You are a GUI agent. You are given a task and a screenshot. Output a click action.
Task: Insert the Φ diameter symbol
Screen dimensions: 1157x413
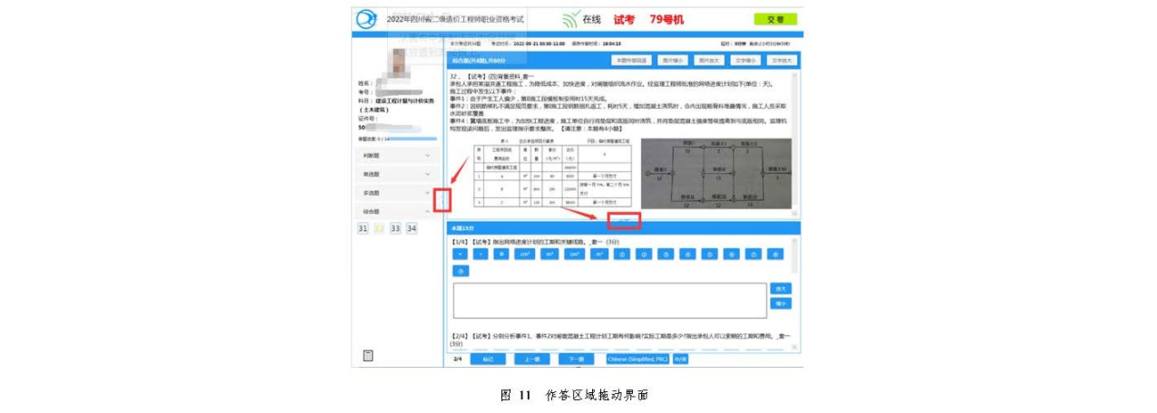coord(501,255)
